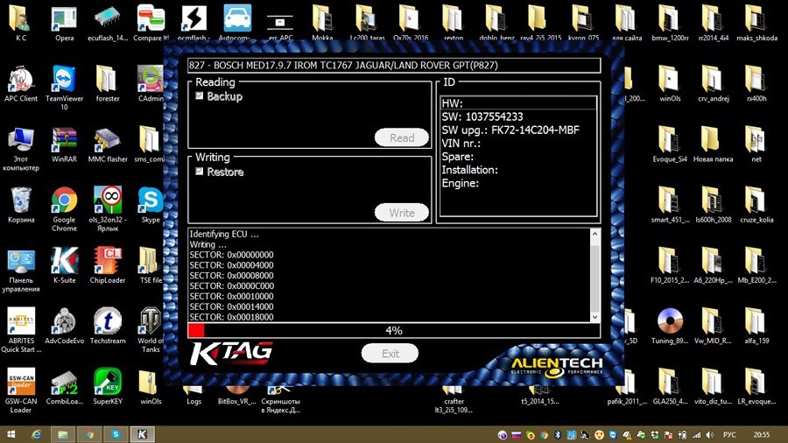Viewport: 788px width, 443px height.
Task: Open the cruze_kolia folder
Action: point(756,205)
